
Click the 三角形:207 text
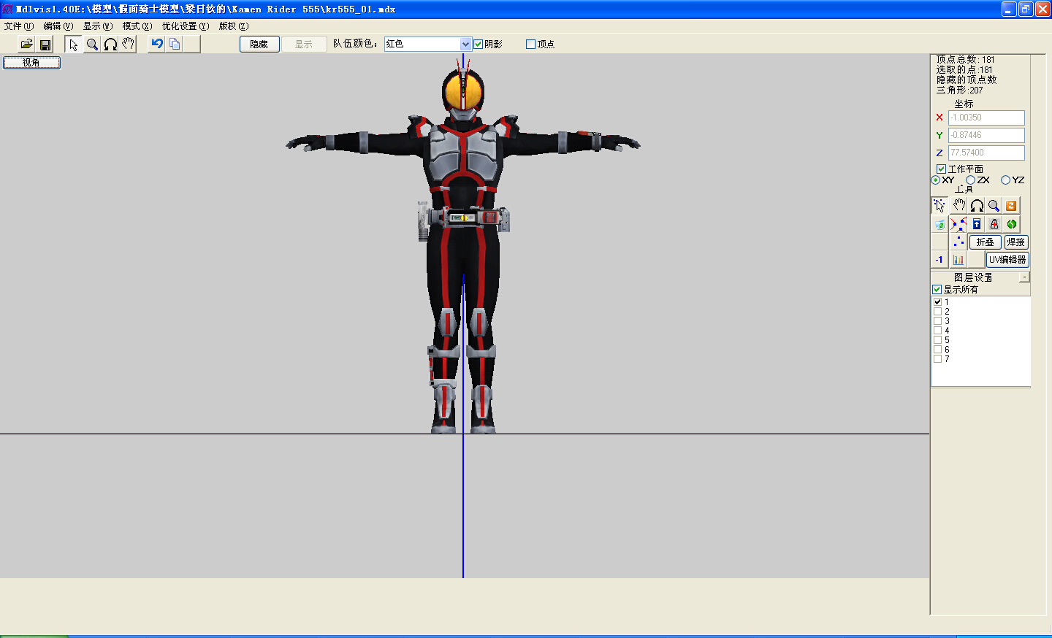coord(960,90)
